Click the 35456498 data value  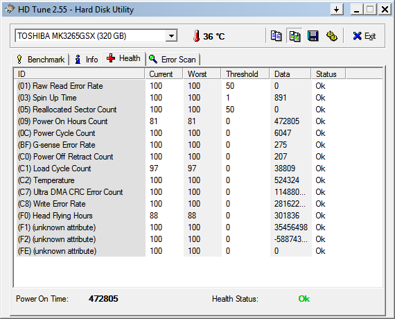291,227
